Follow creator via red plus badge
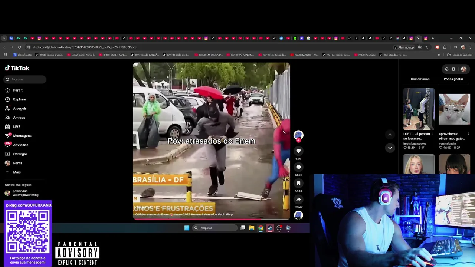 (x=298, y=141)
